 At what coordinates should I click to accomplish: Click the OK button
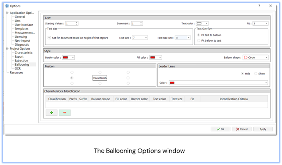pyautogui.click(x=220, y=129)
